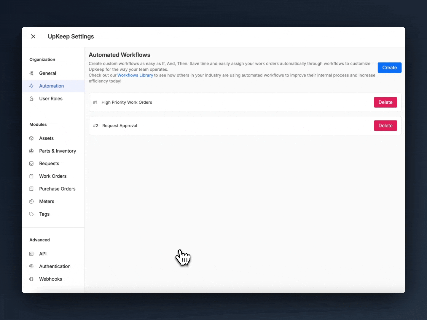The image size is (427, 320).
Task: Click the General sliders icon
Action: pyautogui.click(x=31, y=73)
